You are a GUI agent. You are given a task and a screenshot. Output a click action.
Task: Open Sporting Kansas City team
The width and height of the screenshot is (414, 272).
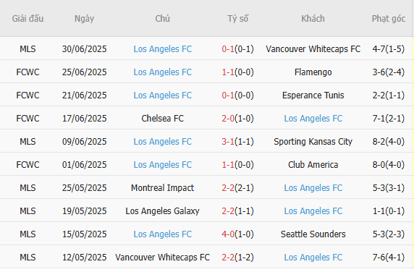point(313,142)
